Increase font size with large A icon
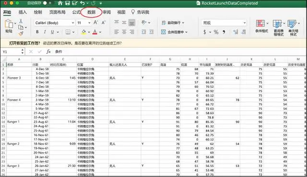307x177 pixels. [x=95, y=23]
